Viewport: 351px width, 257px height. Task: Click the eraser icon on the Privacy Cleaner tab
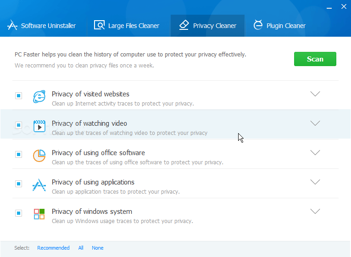click(x=184, y=25)
